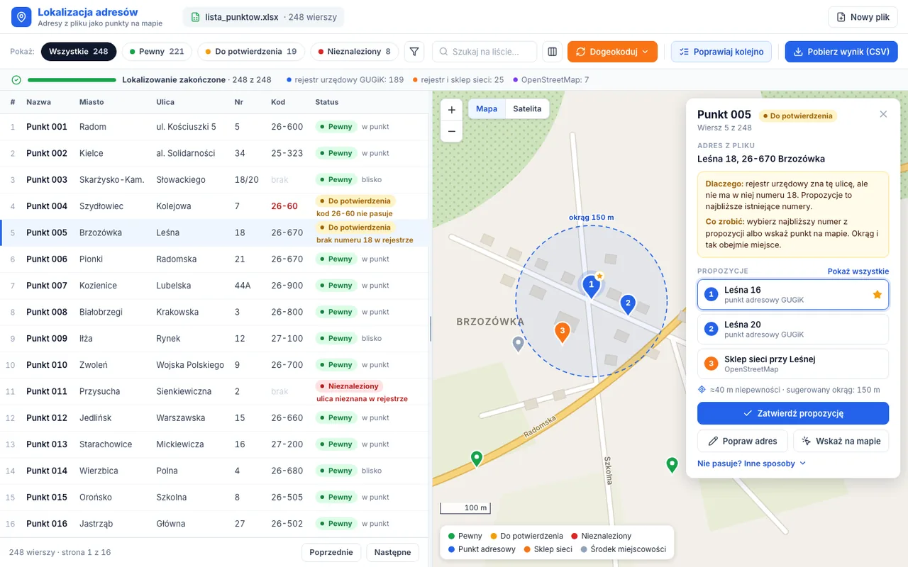The image size is (908, 567).
Task: Select blue map marker number 1
Action: pos(591,285)
